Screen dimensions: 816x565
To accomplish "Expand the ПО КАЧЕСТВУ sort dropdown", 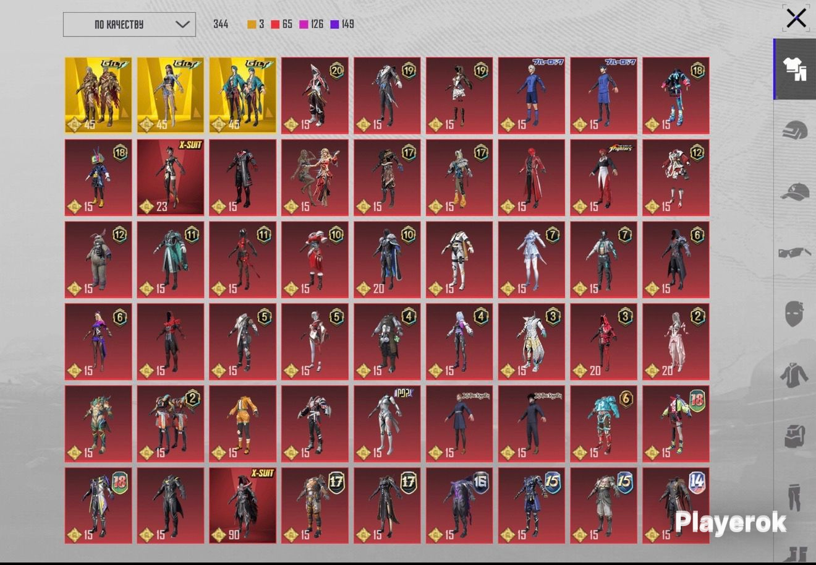I will 129,24.
